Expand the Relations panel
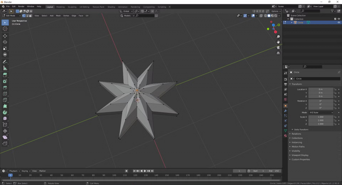 tap(296, 134)
